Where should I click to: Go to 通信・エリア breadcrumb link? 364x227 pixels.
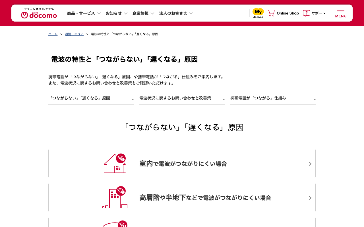click(74, 34)
